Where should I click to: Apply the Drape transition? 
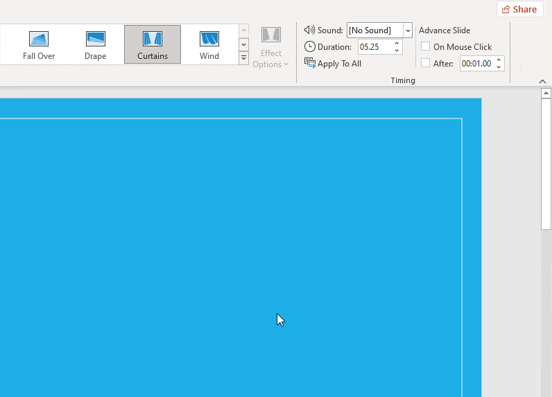96,44
